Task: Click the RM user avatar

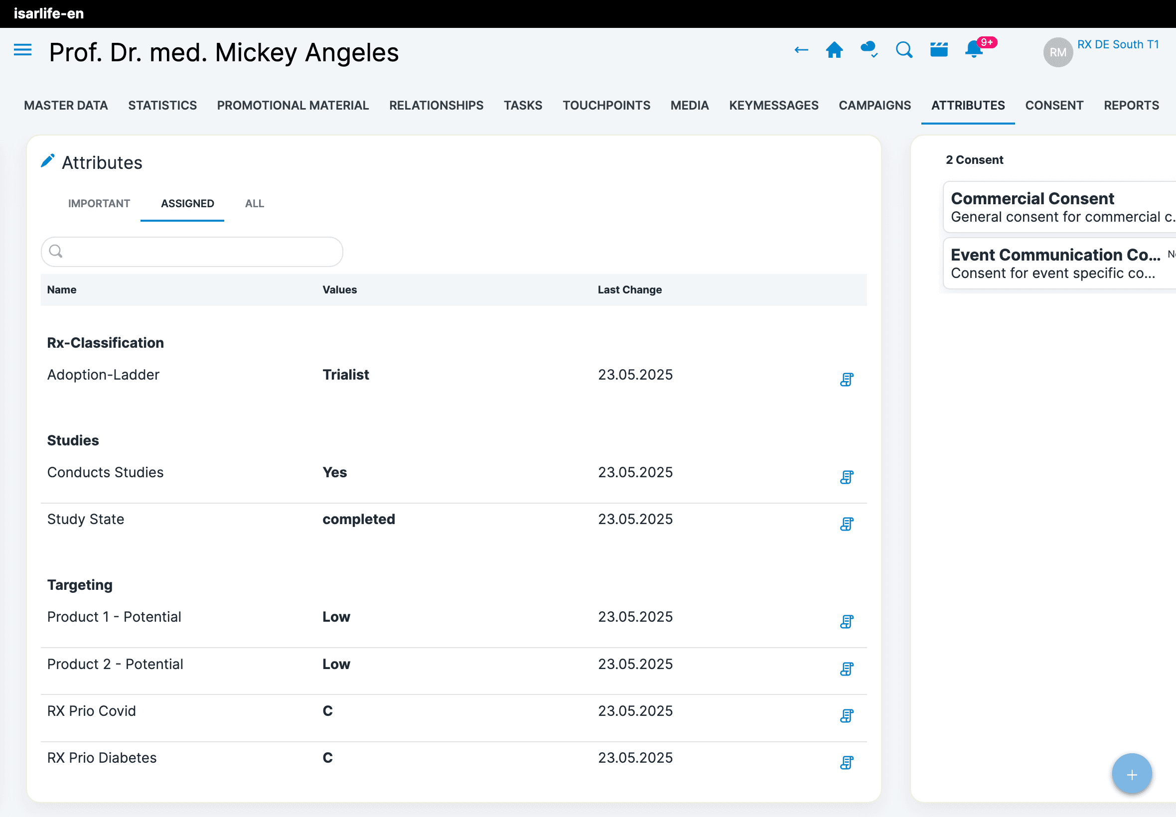Action: click(x=1058, y=52)
